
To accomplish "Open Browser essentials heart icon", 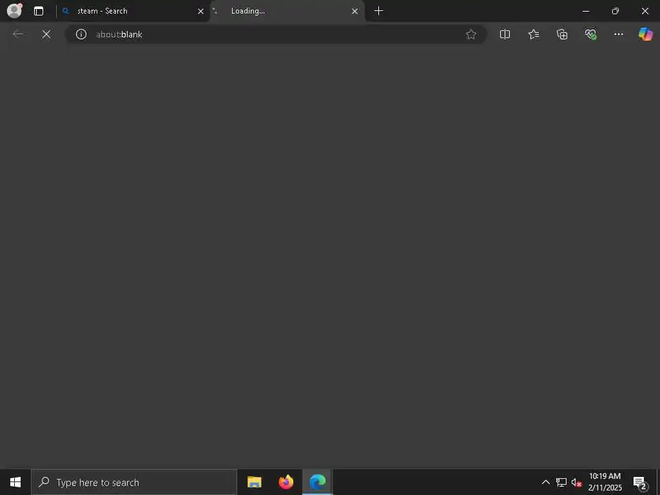I will pyautogui.click(x=590, y=34).
